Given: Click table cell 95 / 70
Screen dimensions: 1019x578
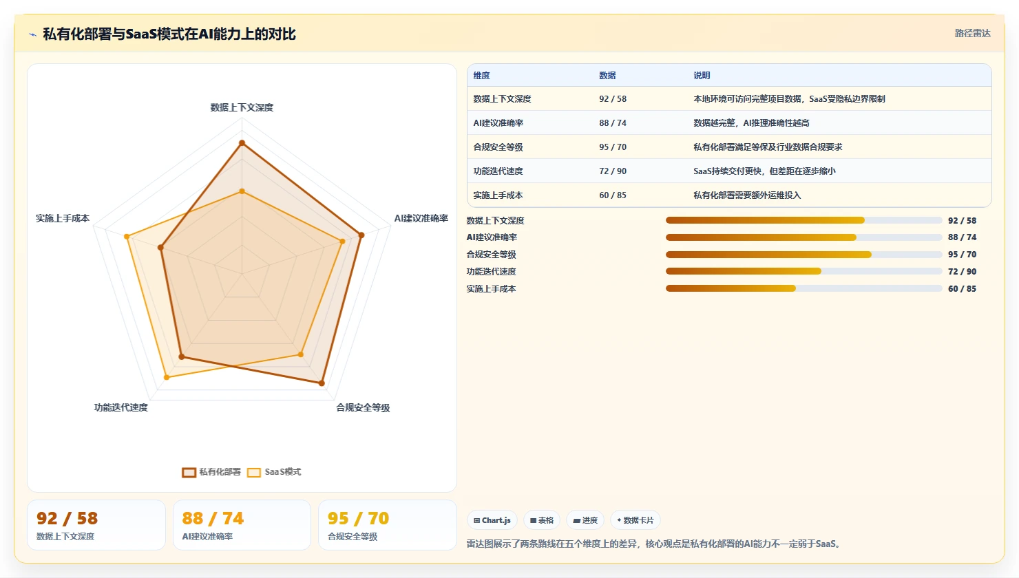Looking at the screenshot, I should (613, 147).
